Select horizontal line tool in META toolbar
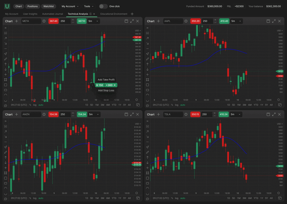The width and height of the screenshot is (287, 204). [x=6, y=49]
